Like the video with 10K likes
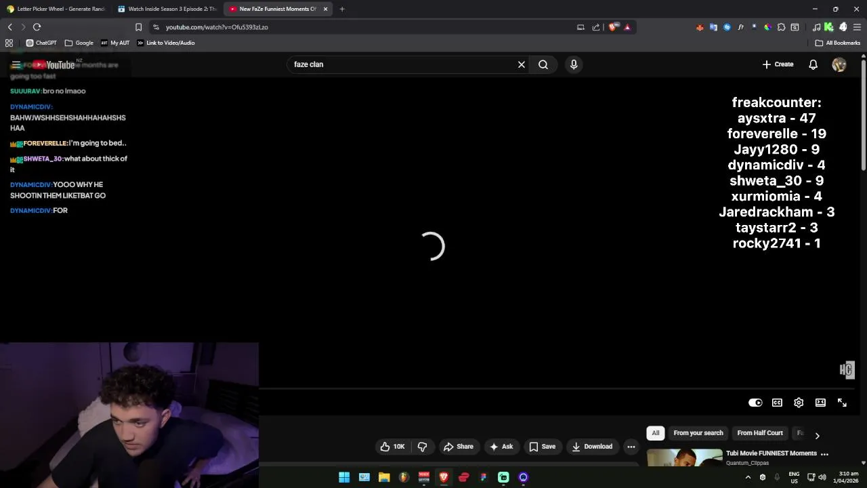 click(392, 447)
